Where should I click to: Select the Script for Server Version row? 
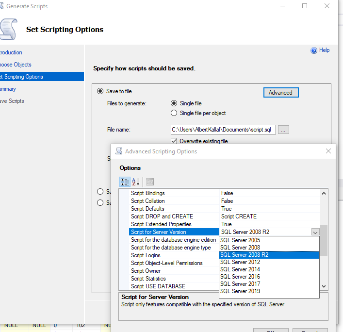point(174,232)
